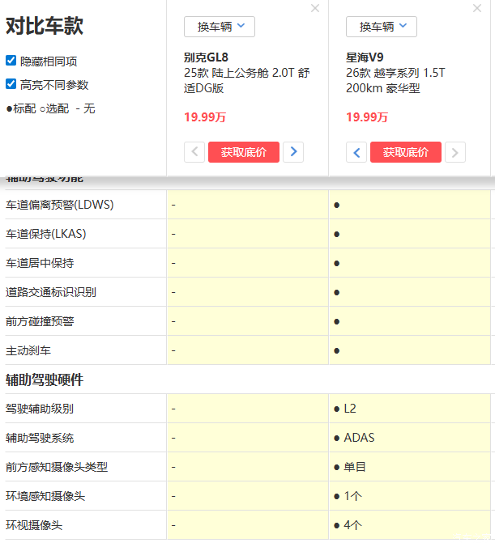Viewport: 495px width, 547px height.
Task: Click the L2 value cell
Action: [409, 409]
